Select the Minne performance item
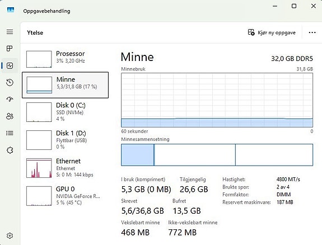This screenshot has height=245, width=322. [66, 85]
